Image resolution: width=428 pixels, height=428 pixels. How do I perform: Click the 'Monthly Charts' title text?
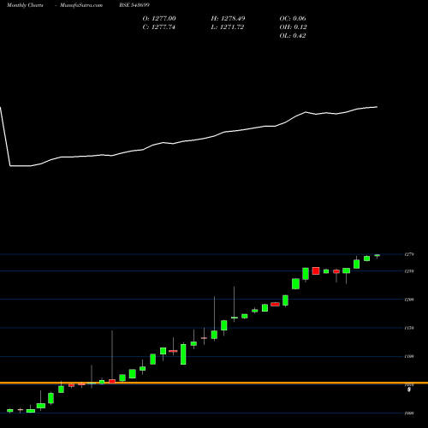click(x=25, y=5)
